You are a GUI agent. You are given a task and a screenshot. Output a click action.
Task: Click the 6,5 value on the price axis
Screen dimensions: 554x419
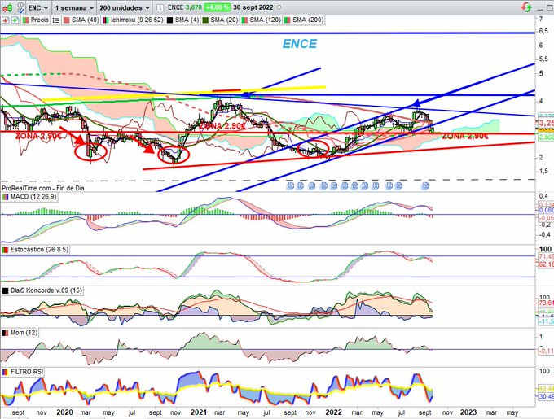543,32
